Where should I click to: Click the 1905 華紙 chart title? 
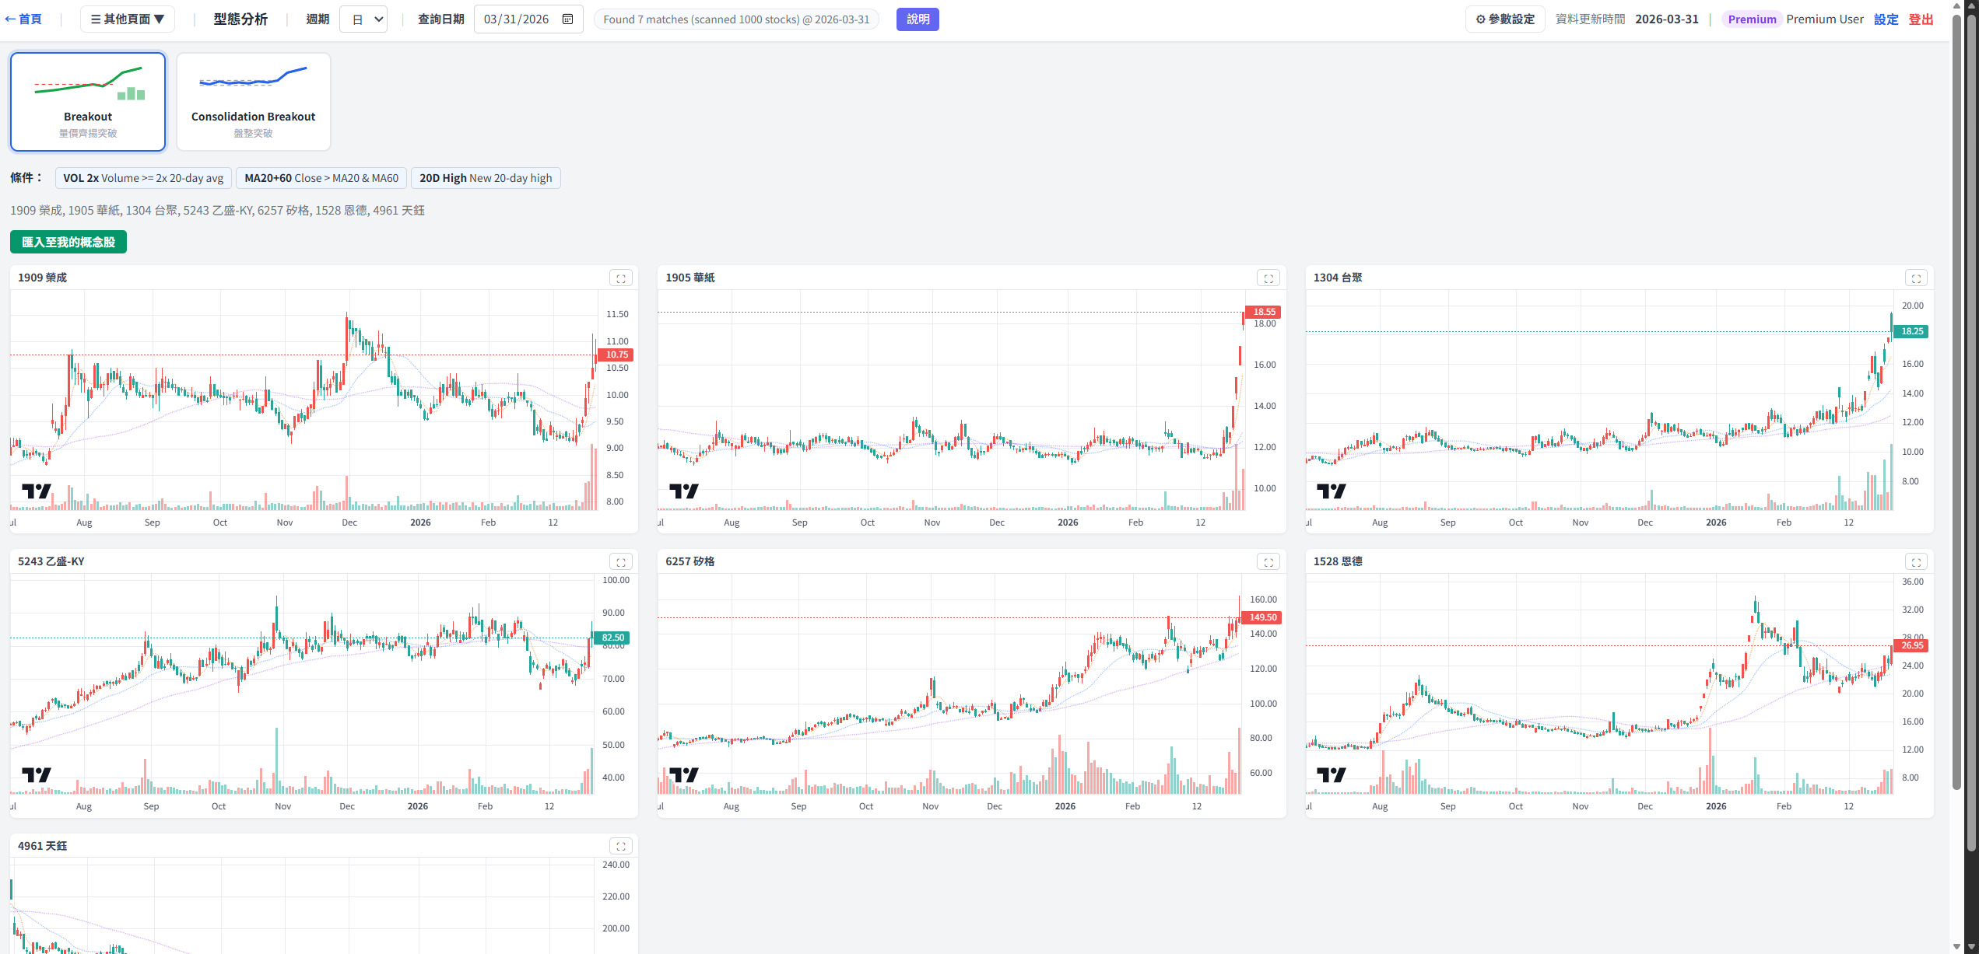pyautogui.click(x=690, y=278)
